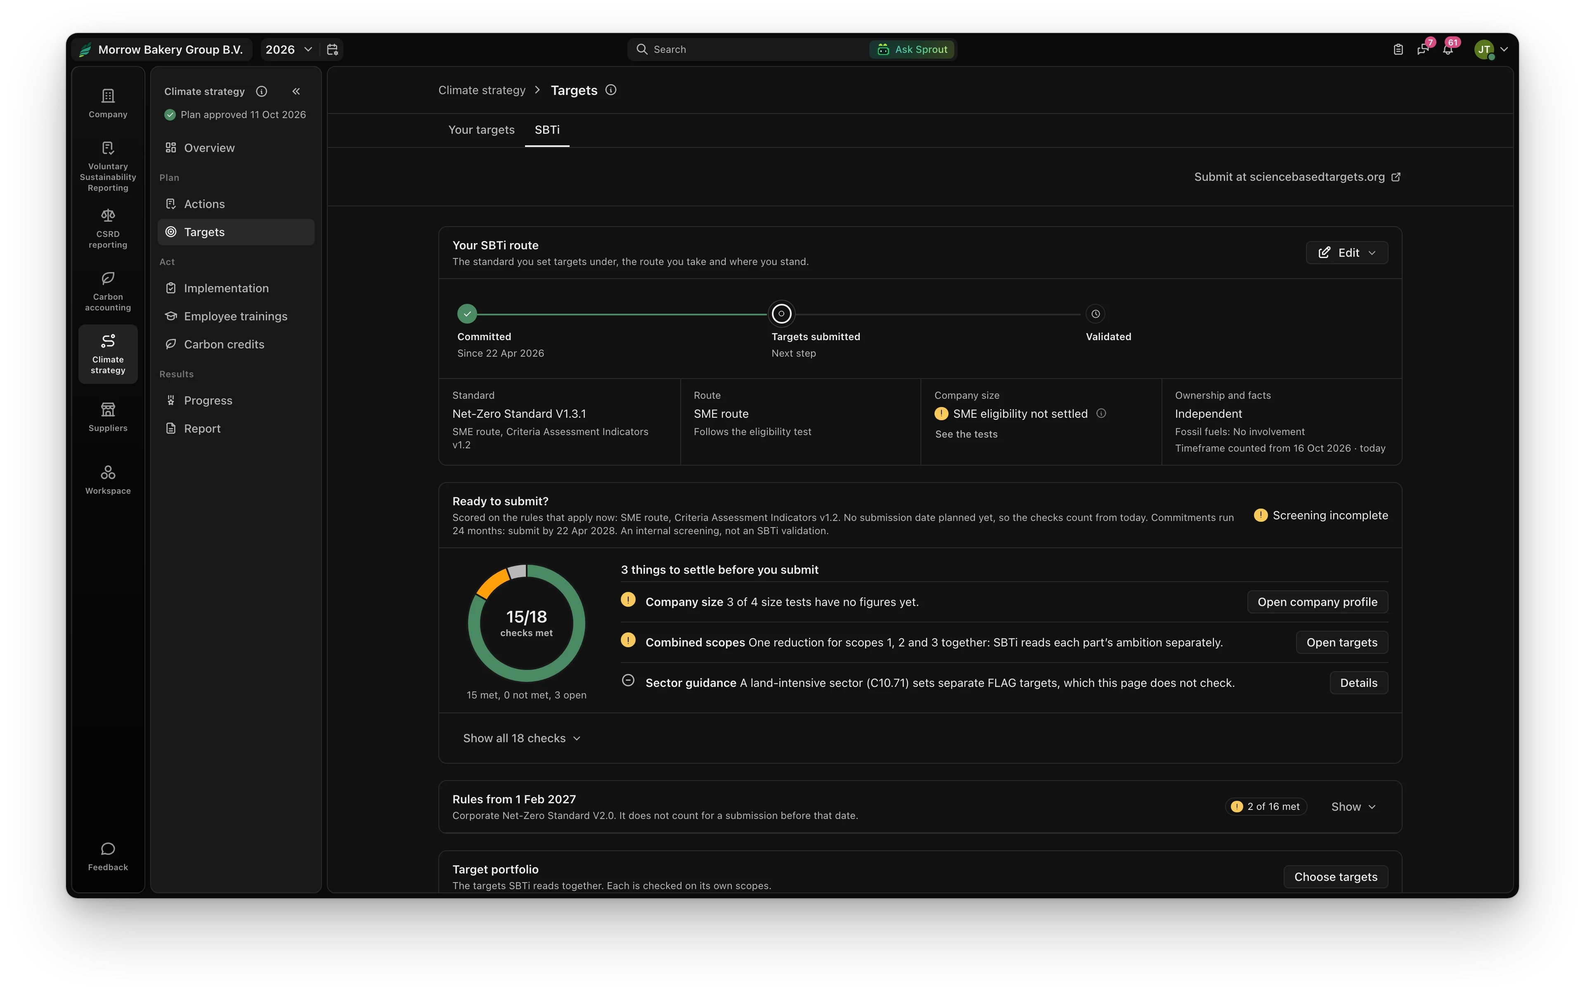Click the Targets submitted step marker

click(x=781, y=314)
